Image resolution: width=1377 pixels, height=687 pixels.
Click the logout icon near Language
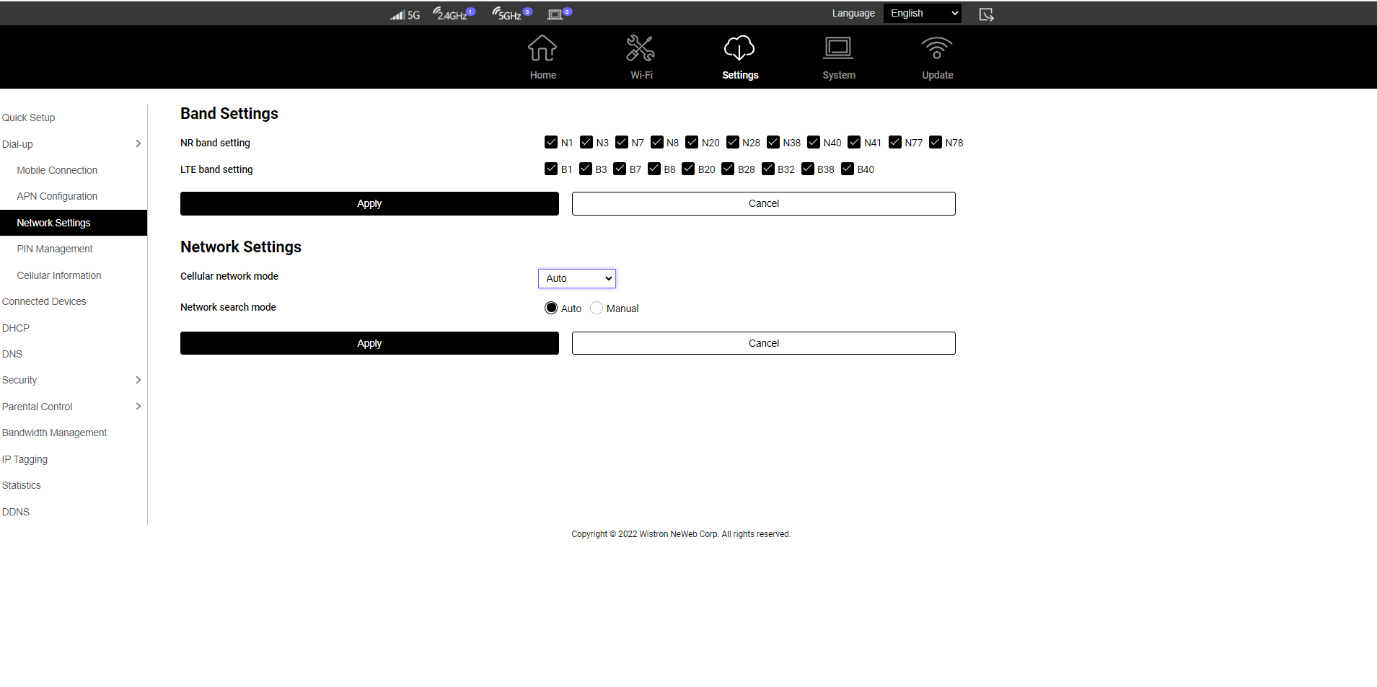tap(986, 14)
